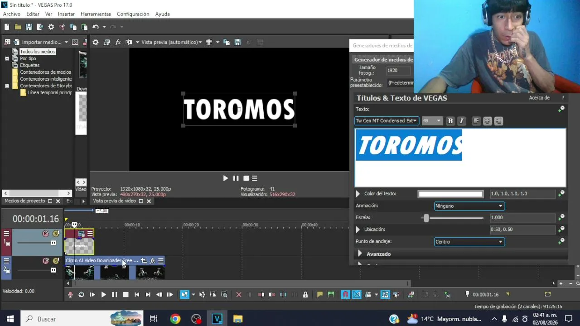The image size is (580, 326).
Task: Open generated media icon on text event
Action: coord(82,234)
